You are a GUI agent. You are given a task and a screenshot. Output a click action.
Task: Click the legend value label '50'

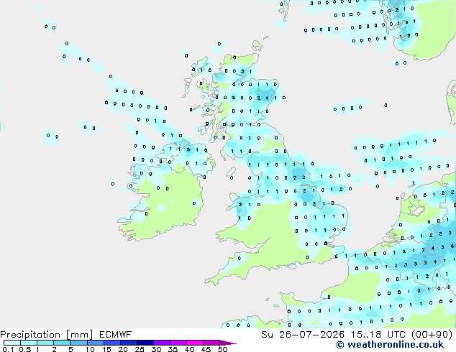[222, 349]
